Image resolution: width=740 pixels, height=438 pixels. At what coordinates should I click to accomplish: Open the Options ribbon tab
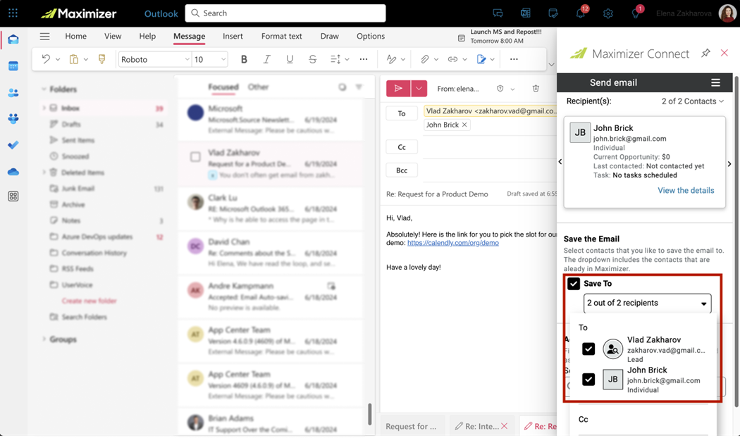pos(371,37)
